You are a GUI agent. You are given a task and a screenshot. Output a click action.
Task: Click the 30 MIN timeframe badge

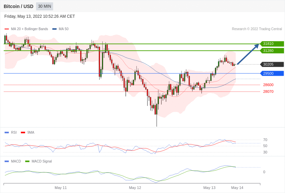[45, 6]
